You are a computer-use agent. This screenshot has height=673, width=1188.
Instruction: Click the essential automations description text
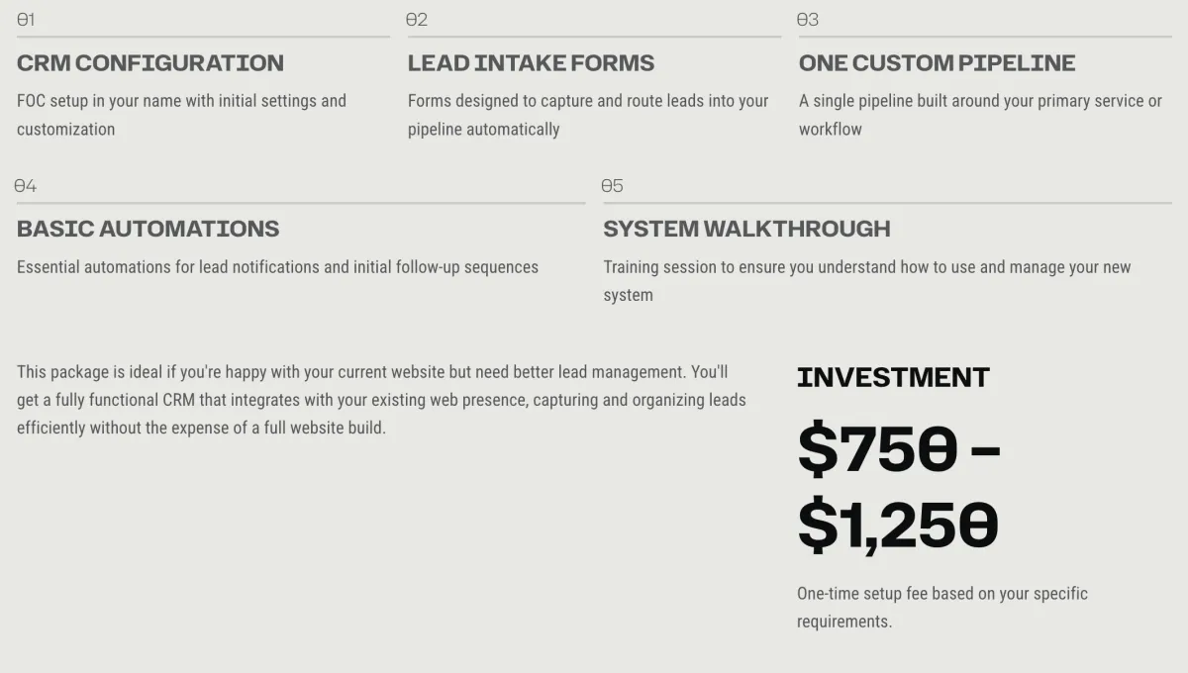click(277, 267)
